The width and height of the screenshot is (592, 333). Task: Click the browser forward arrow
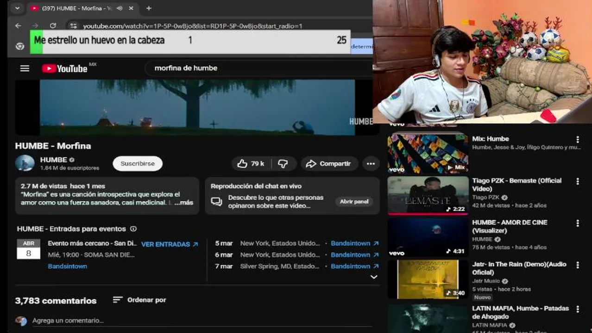(x=35, y=26)
